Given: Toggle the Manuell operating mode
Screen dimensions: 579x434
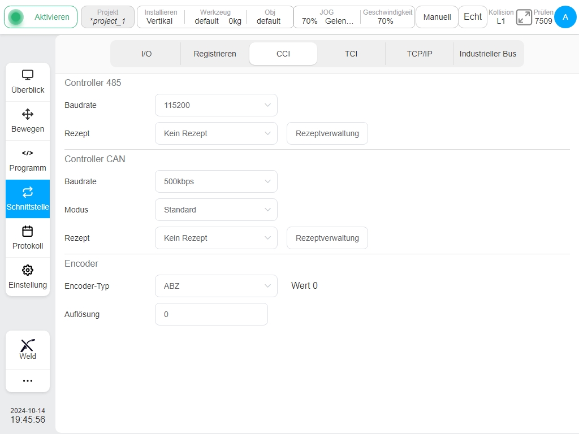Looking at the screenshot, I should [437, 17].
